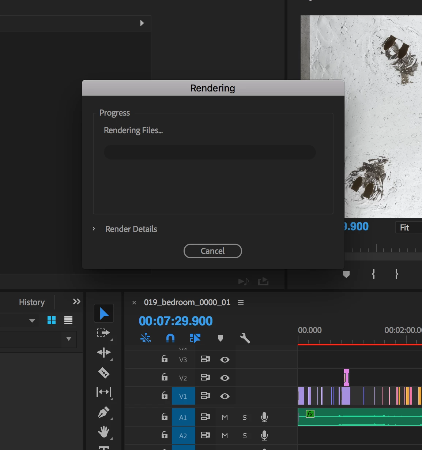
Task: Add marker in program monitor
Action: coord(346,274)
